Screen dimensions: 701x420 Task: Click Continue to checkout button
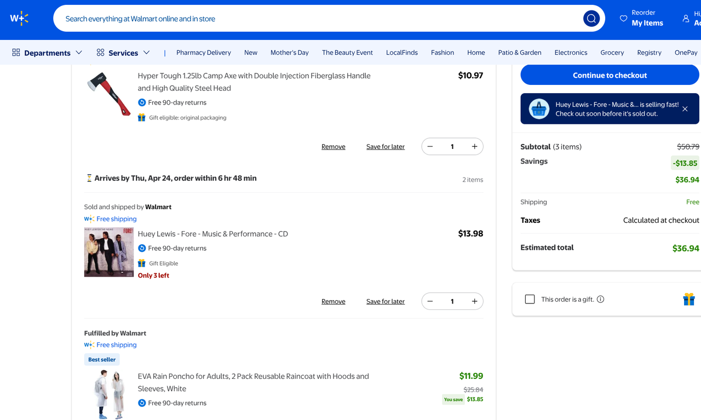point(610,75)
